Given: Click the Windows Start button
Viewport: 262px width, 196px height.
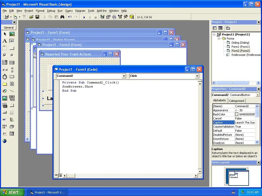Looking at the screenshot, I should click(12, 192).
